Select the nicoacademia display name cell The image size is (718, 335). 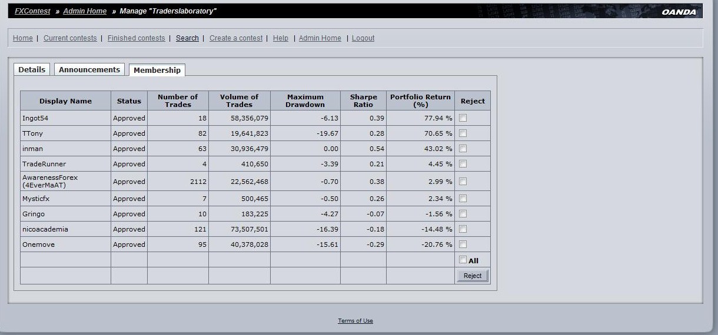tap(65, 229)
